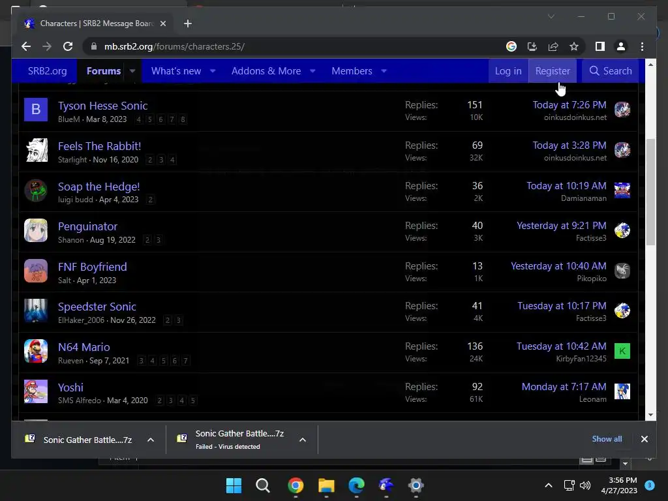Open the Google icon in the address bar
The height and width of the screenshot is (501, 668).
(511, 46)
